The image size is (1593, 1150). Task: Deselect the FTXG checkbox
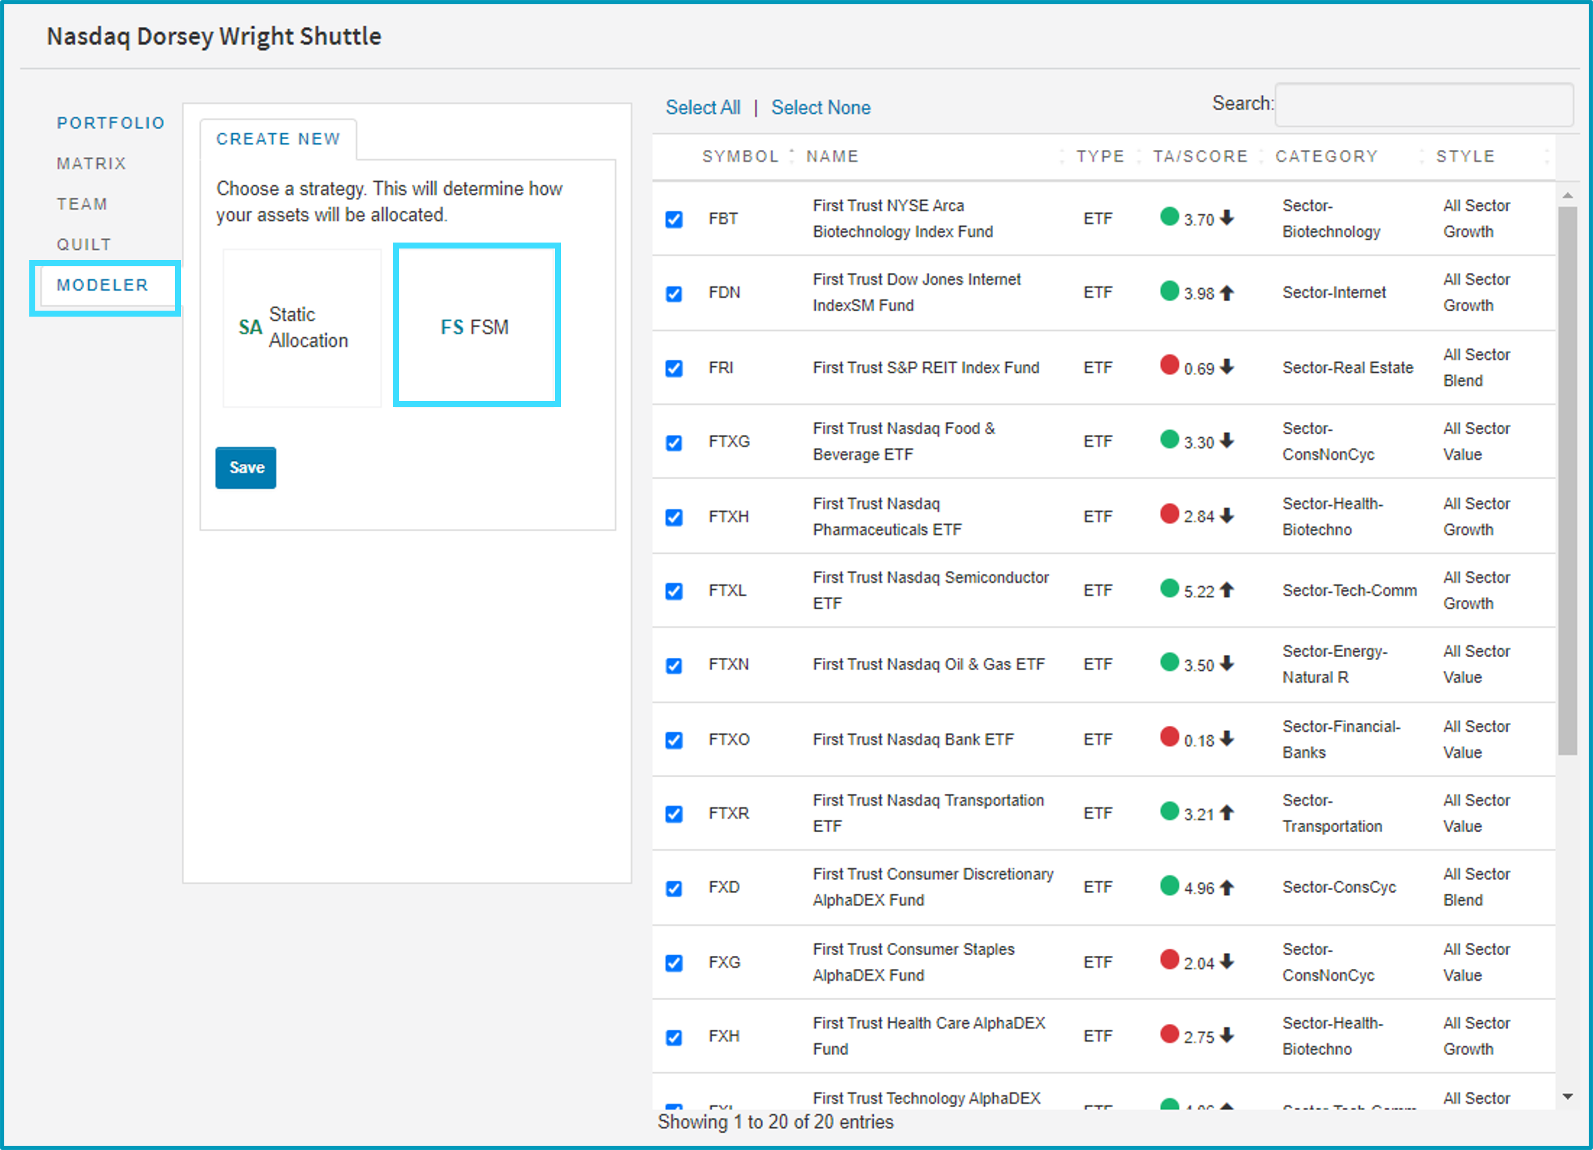[674, 443]
